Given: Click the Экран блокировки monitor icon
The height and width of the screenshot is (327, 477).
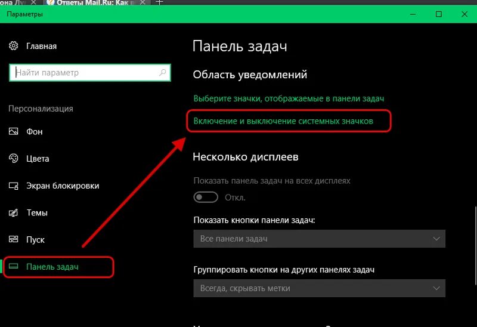Looking at the screenshot, I should point(13,186).
